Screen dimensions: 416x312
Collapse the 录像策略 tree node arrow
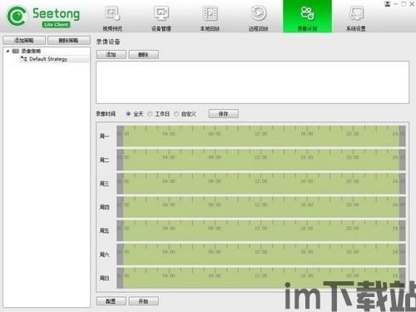(7, 51)
